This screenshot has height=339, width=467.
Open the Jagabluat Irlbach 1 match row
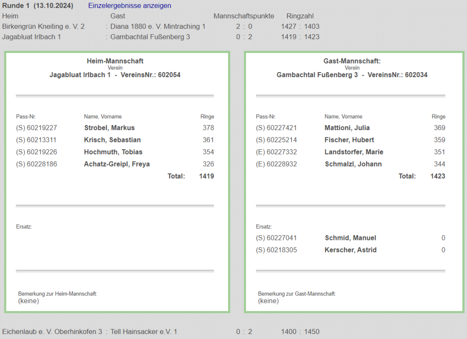31,37
